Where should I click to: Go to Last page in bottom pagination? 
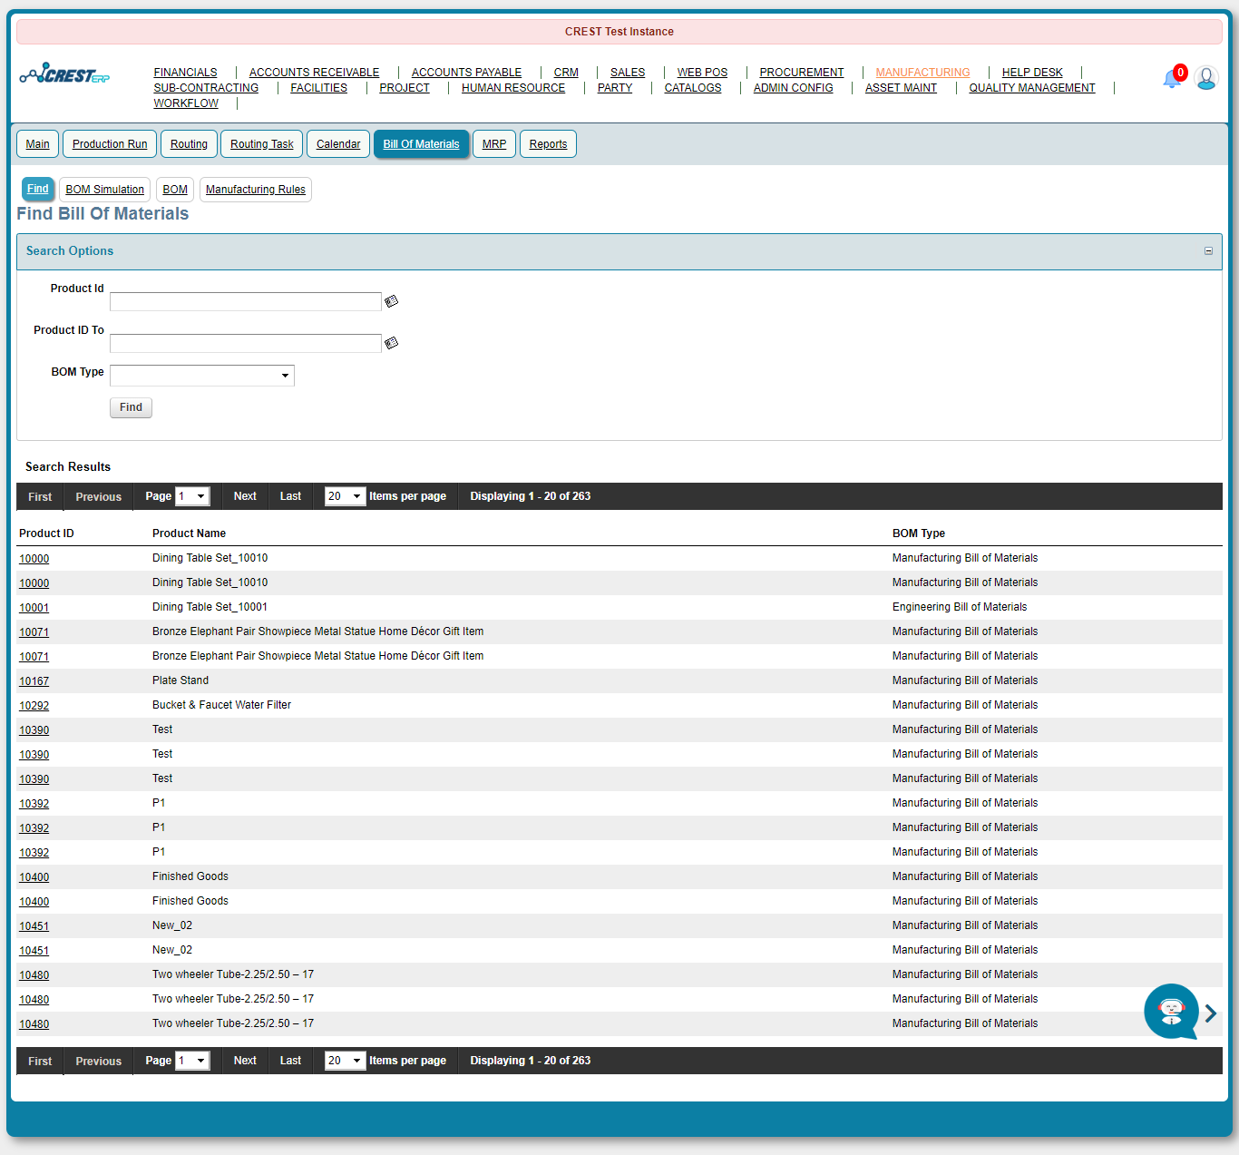pos(290,1061)
